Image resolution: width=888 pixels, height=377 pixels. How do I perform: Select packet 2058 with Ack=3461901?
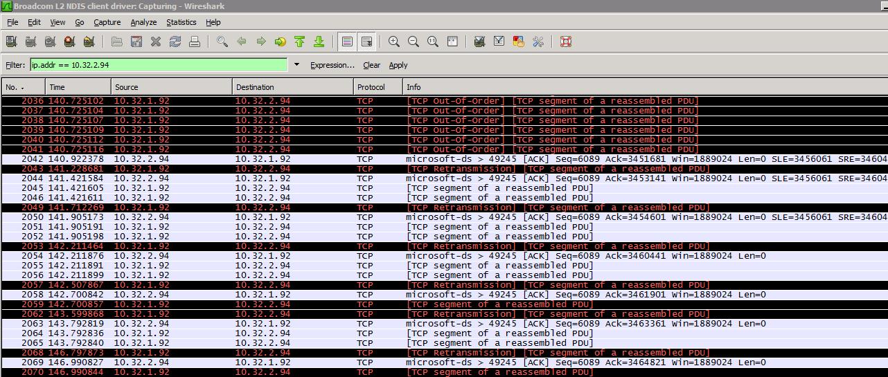tap(444, 295)
